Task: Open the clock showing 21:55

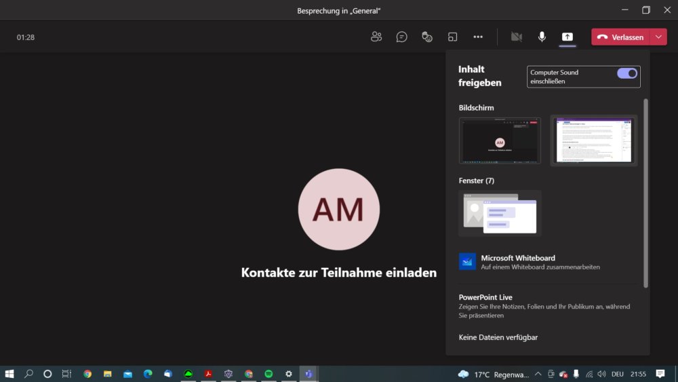Action: pyautogui.click(x=638, y=374)
